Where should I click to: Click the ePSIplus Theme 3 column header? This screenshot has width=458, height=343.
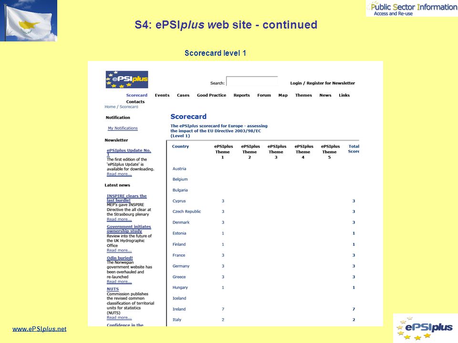pos(277,151)
